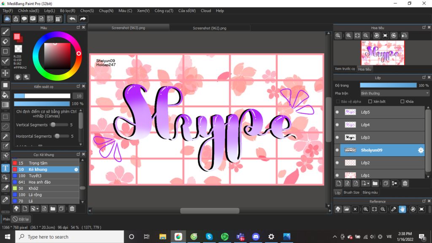Screen dimensions: 432x243
Task: Switch to the Bảng màu tab
Action: [x=370, y=192]
